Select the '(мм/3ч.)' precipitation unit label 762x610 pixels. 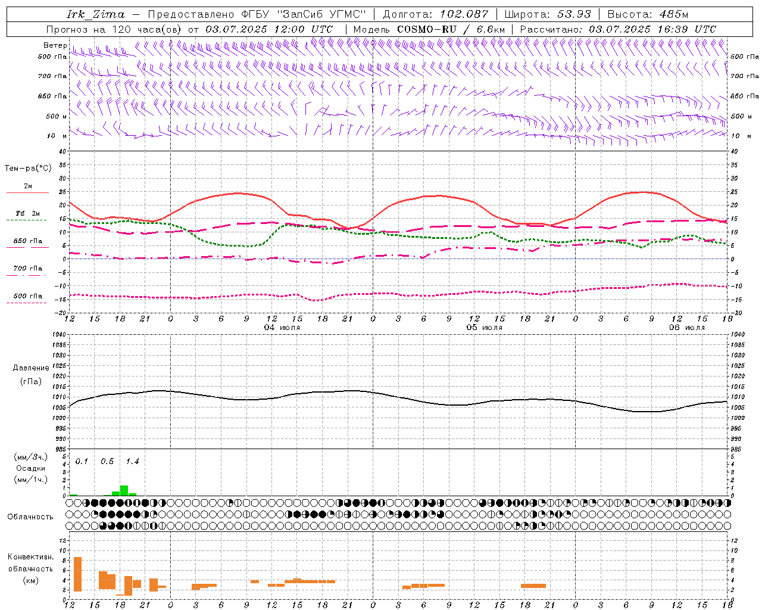tap(31, 457)
